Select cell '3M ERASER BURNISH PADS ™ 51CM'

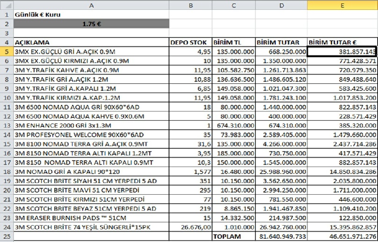91,218
